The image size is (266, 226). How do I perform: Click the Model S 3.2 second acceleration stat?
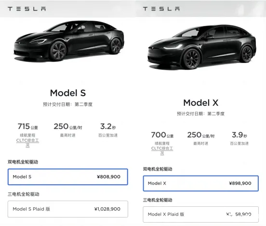pos(108,130)
